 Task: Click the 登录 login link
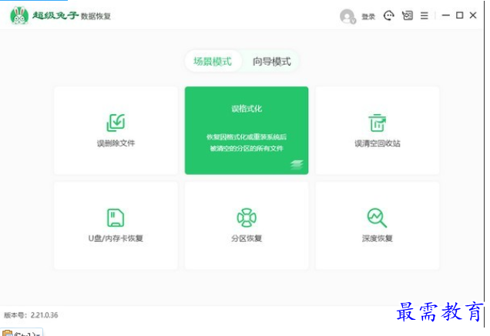[x=368, y=16]
